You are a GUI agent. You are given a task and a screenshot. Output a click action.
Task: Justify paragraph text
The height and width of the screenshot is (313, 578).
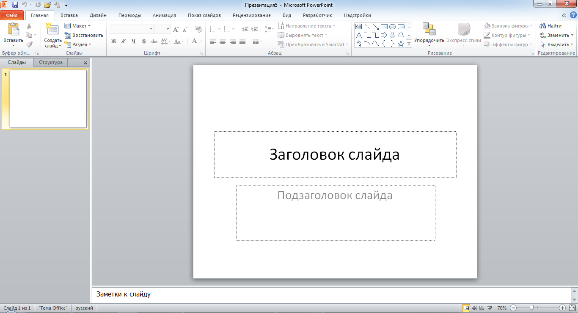242,41
